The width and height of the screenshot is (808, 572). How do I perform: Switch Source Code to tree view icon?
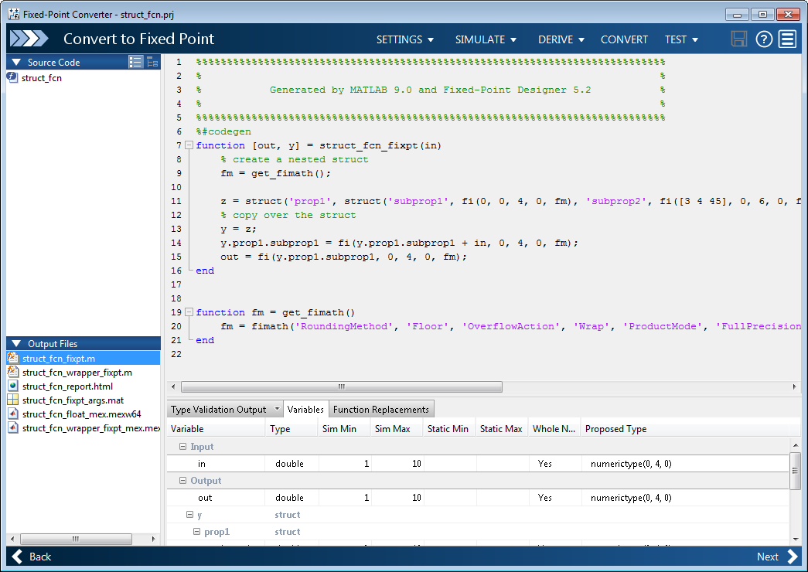152,62
